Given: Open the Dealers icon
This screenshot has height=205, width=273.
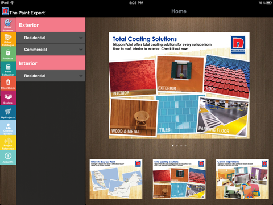Looking at the screenshot, I should click(x=8, y=98).
